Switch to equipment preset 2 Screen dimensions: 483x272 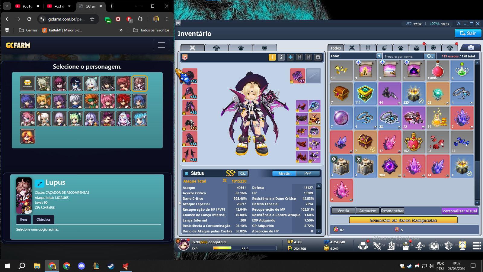click(x=281, y=57)
